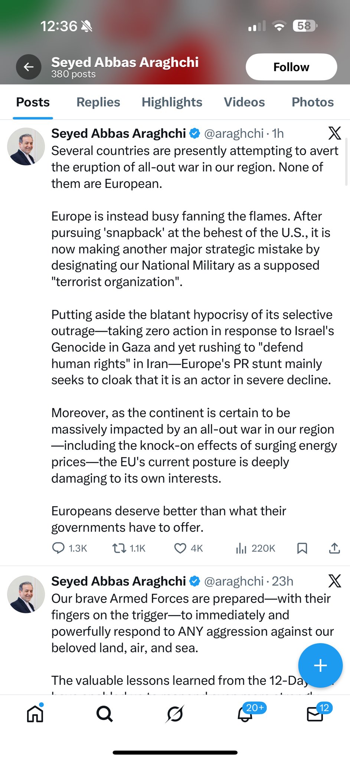Select the Videos tab

244,102
